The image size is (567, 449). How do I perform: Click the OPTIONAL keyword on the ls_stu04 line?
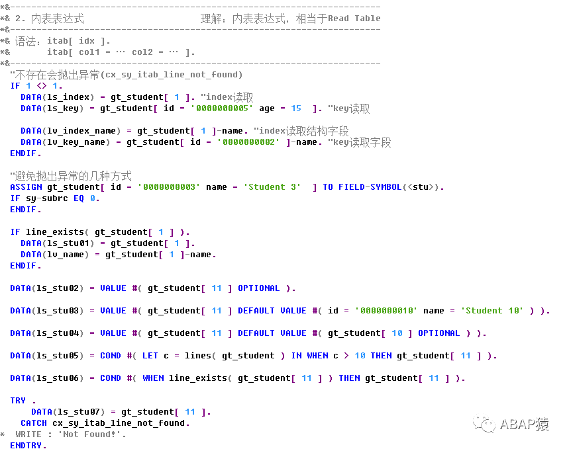click(x=438, y=333)
